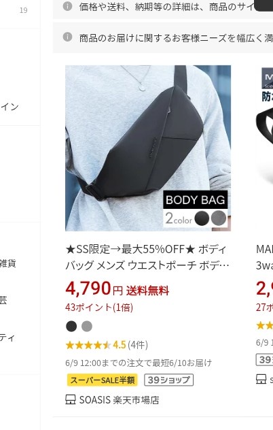Screen dimensions: 273x430
Task: Select the sidebar item ending in イン
Action: click(9, 107)
